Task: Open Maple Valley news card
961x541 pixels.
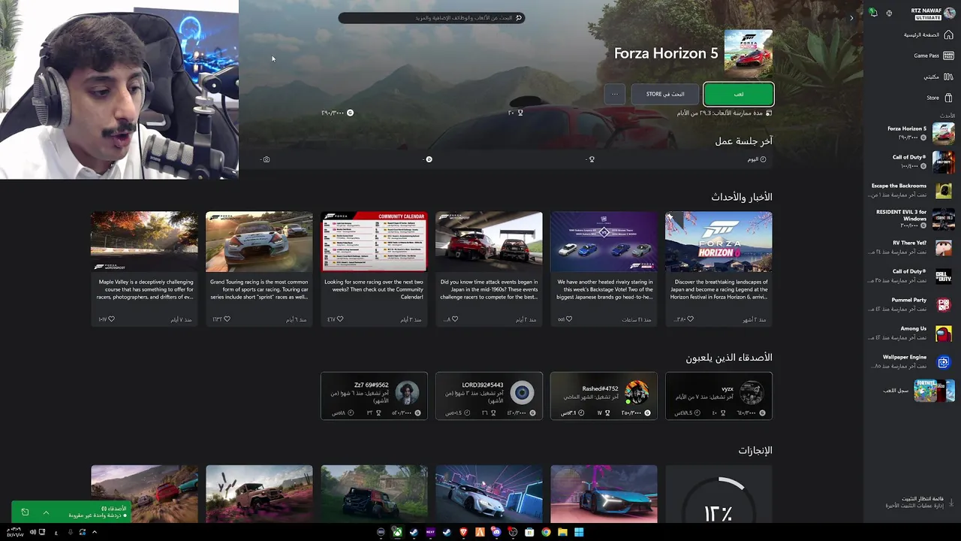Action: [x=144, y=268]
